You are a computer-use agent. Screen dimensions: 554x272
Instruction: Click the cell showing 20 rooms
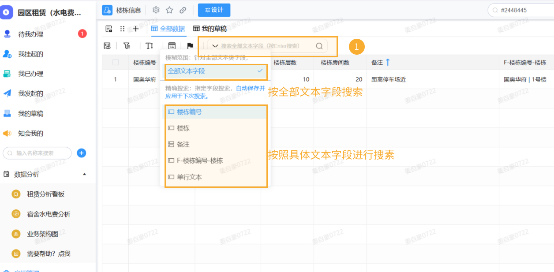[x=359, y=80]
